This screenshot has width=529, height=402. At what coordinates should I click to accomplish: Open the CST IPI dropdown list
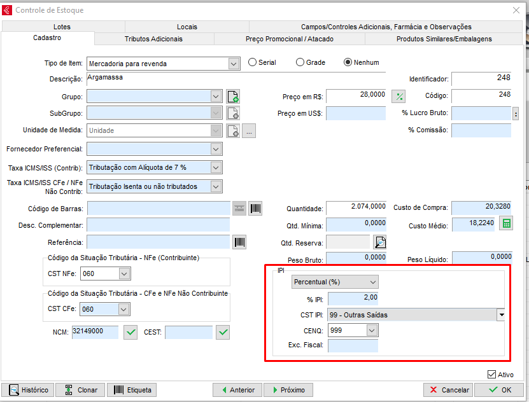click(x=501, y=315)
